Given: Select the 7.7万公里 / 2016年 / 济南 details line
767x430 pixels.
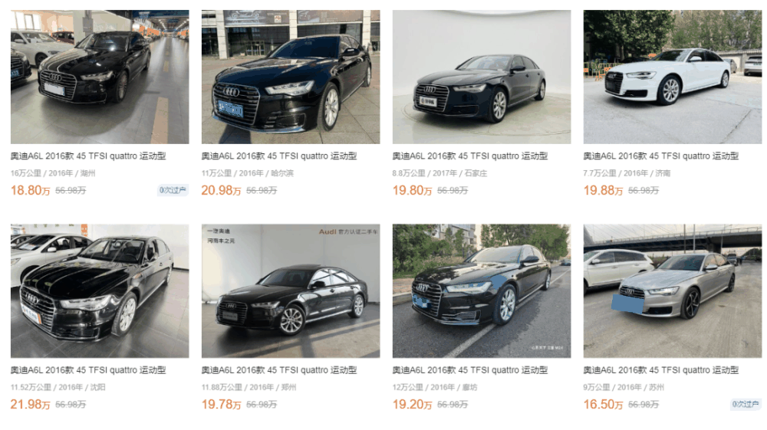Looking at the screenshot, I should pyautogui.click(x=627, y=173).
